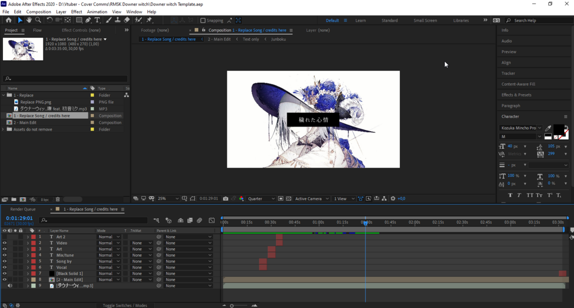Enable Frame Blending for timeline layers
The width and height of the screenshot is (574, 308).
tap(190, 220)
